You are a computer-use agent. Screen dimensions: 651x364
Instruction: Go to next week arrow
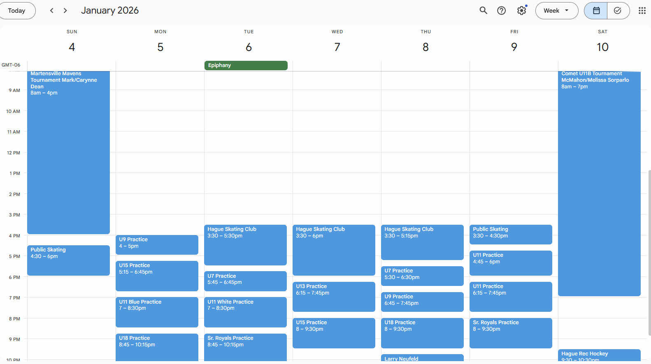(65, 11)
